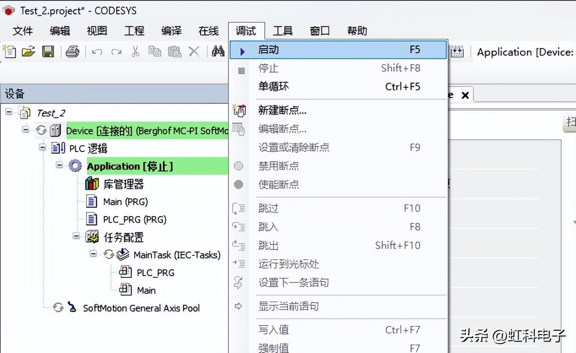The width and height of the screenshot is (576, 353).
Task: Open the 在线 menu
Action: [209, 31]
